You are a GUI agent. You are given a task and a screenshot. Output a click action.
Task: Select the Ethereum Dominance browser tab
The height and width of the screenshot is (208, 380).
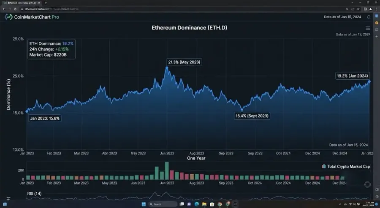click(22, 3)
